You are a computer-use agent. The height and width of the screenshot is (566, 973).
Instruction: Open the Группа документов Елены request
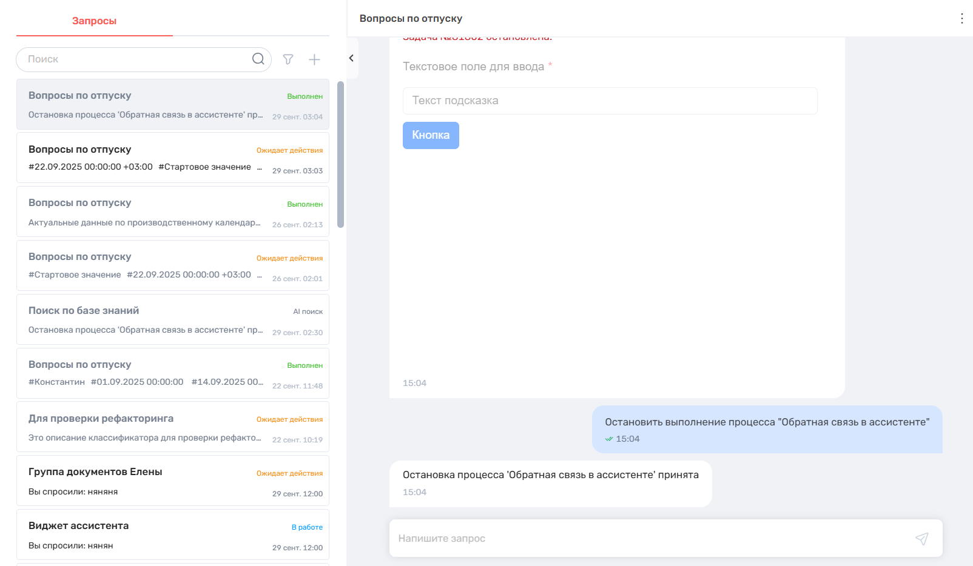173,481
